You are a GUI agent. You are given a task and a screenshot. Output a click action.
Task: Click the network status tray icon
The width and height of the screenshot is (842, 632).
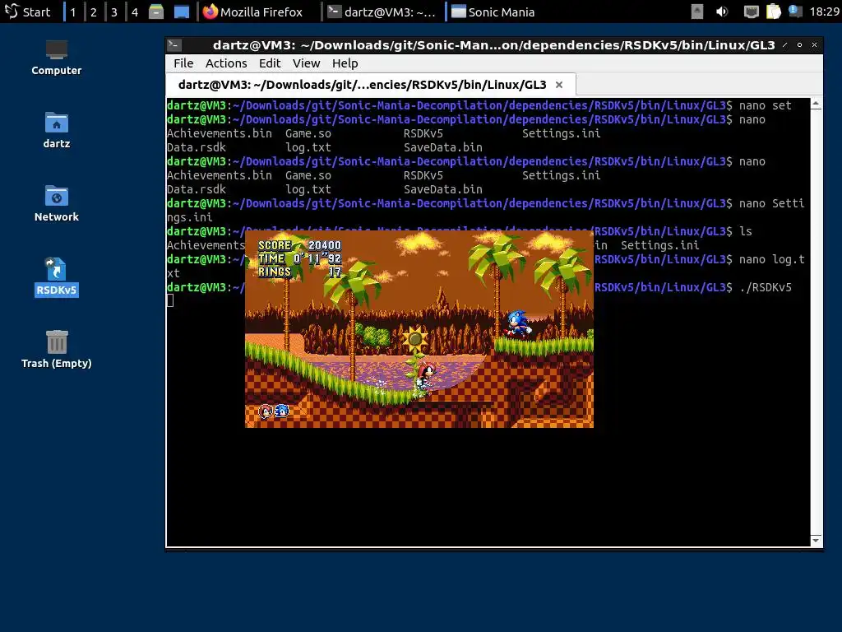point(751,12)
